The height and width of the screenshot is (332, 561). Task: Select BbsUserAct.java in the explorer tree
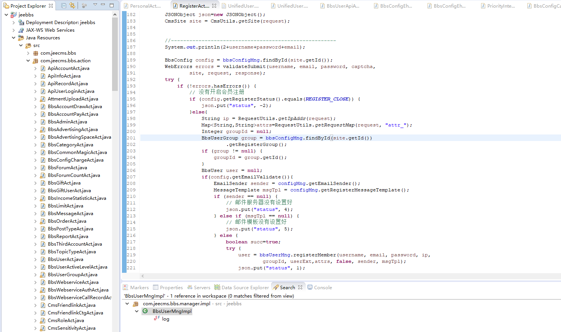65,259
